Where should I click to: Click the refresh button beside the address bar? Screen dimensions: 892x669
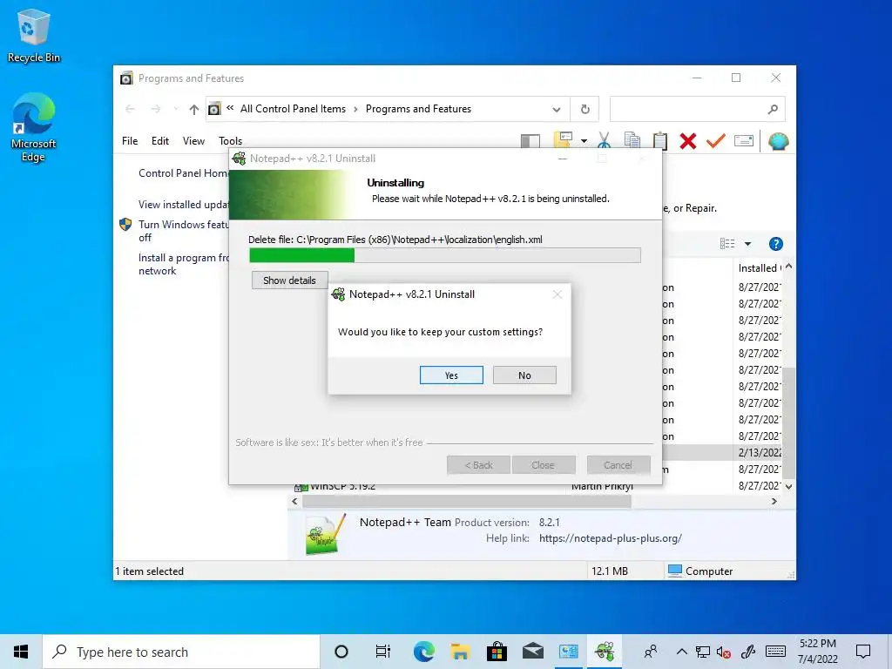tap(585, 109)
